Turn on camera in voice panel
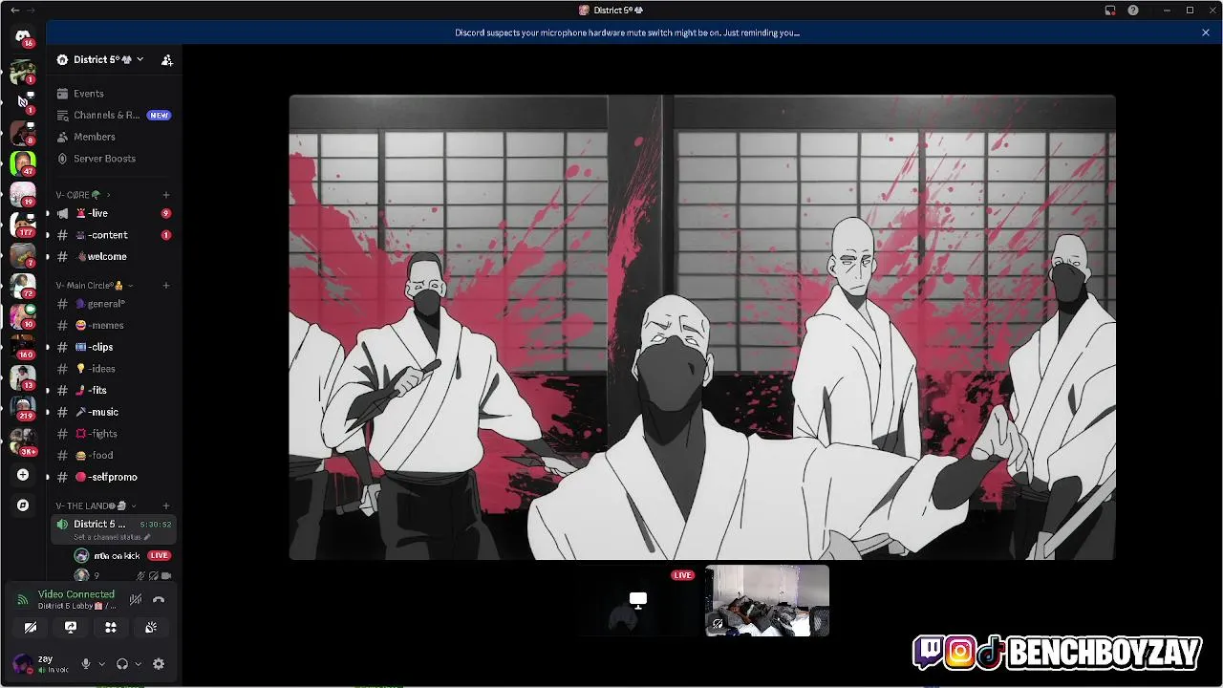This screenshot has height=688, width=1223. [31, 628]
